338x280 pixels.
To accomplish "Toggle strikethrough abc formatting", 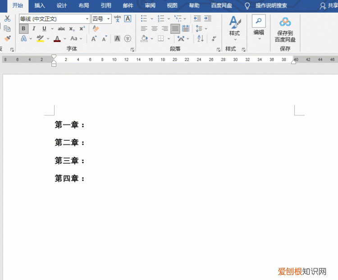I will [x=61, y=29].
